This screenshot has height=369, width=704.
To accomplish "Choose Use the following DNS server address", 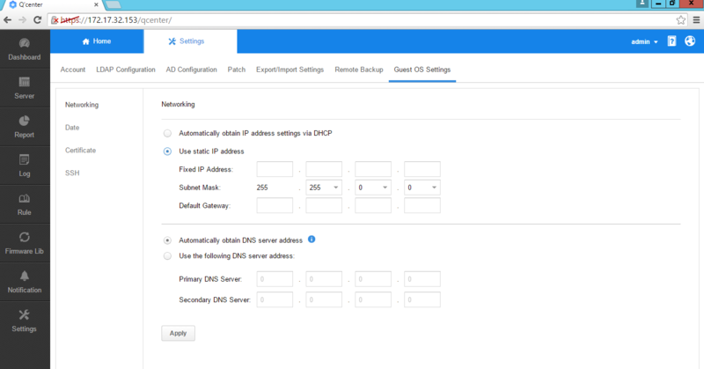I will [167, 256].
